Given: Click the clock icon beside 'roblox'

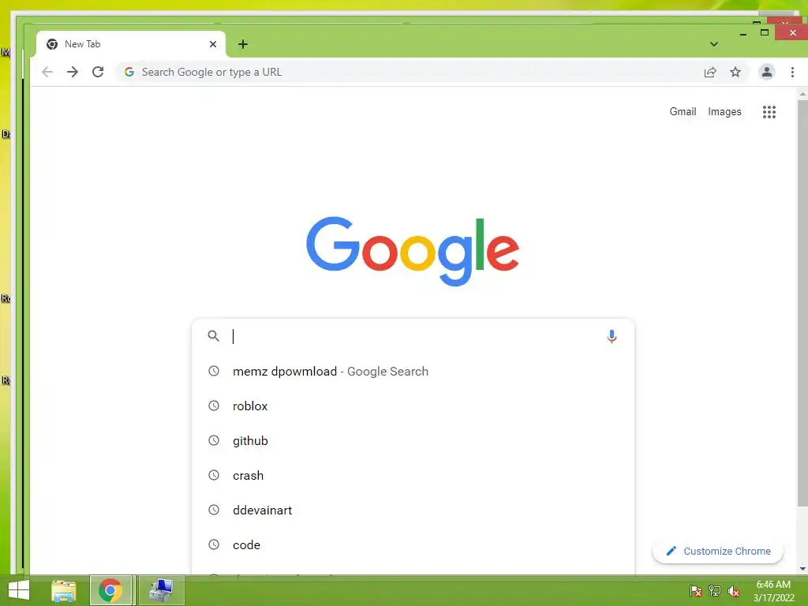Looking at the screenshot, I should [213, 406].
